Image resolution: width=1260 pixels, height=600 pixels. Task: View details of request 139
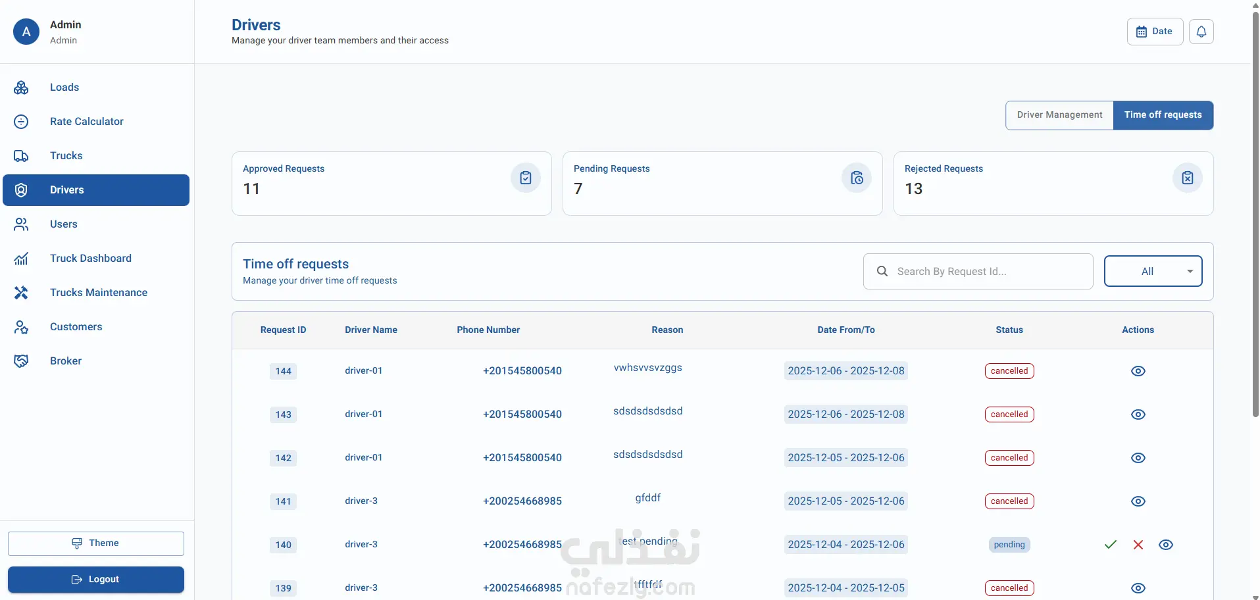1138,588
